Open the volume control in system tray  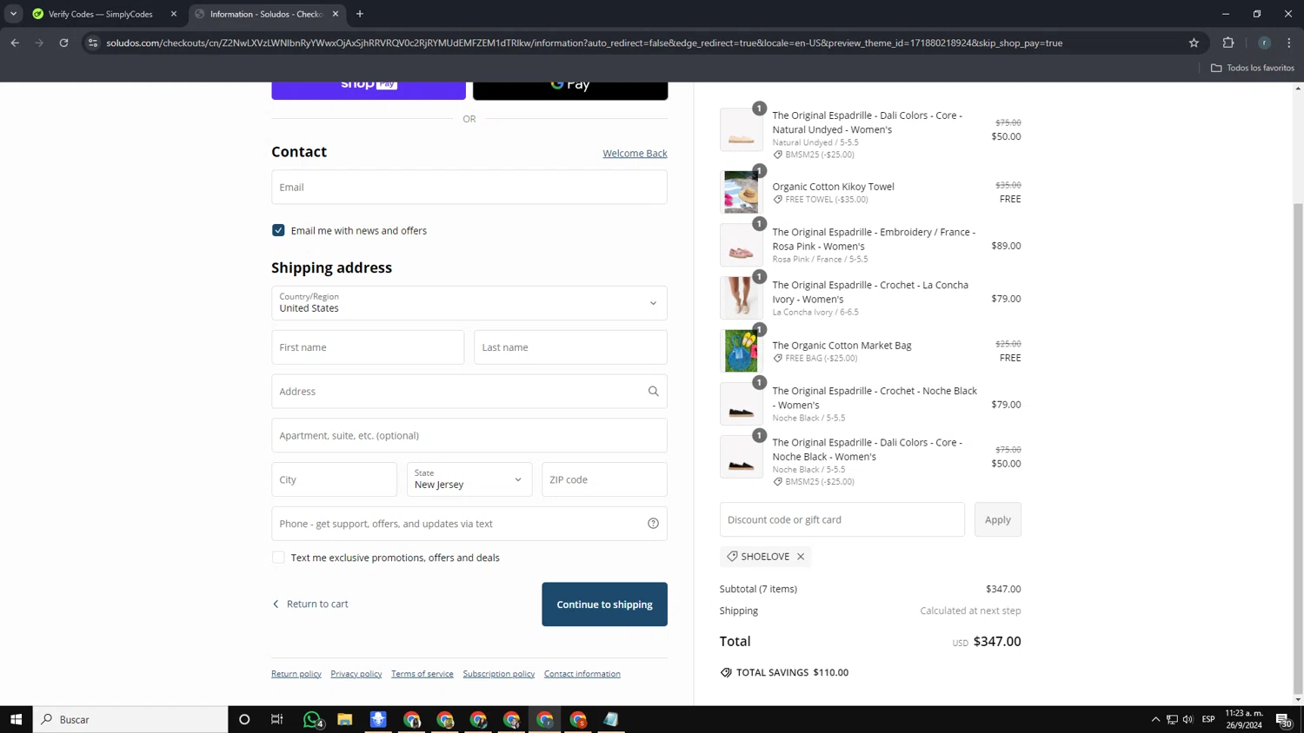[1188, 719]
